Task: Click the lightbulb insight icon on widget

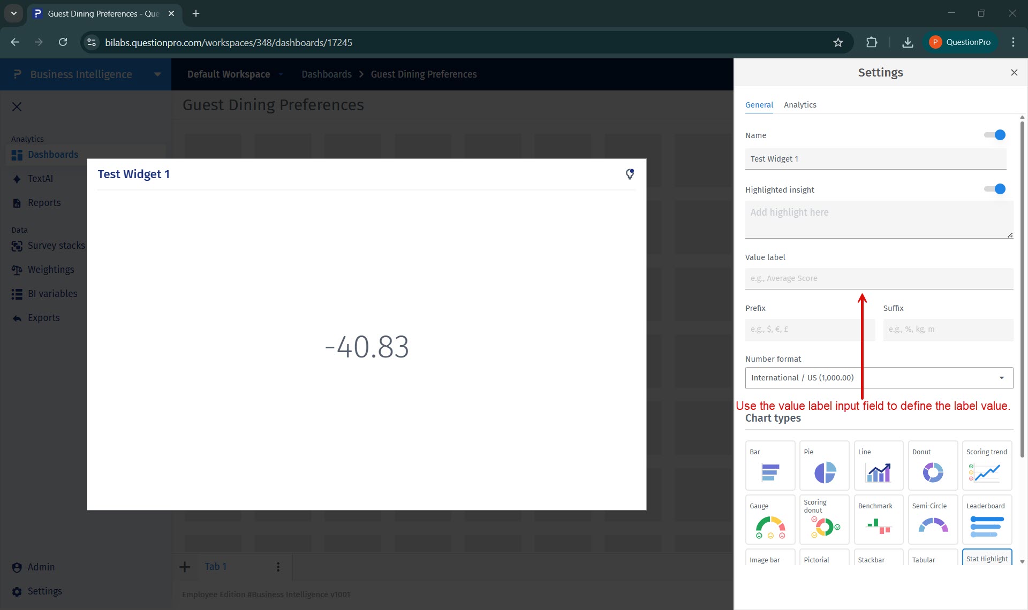Action: [x=630, y=174]
